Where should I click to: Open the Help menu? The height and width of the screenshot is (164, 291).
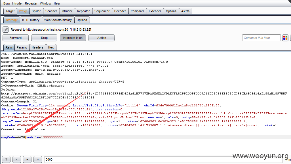pyautogui.click(x=57, y=3)
